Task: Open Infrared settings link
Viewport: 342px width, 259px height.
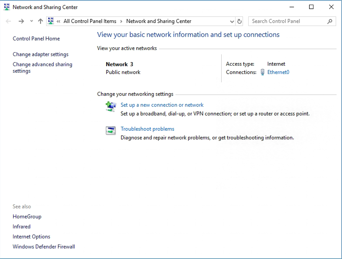Action: [22, 227]
